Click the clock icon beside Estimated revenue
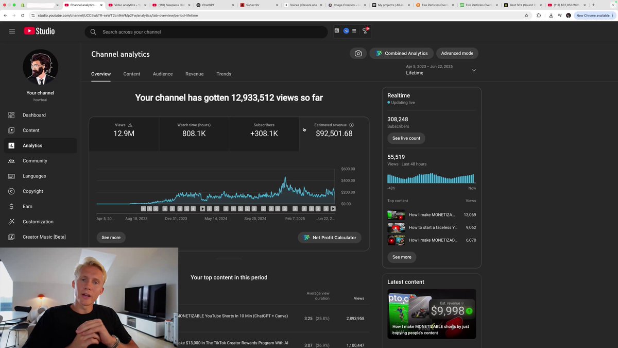This screenshot has height=348, width=618. [351, 125]
